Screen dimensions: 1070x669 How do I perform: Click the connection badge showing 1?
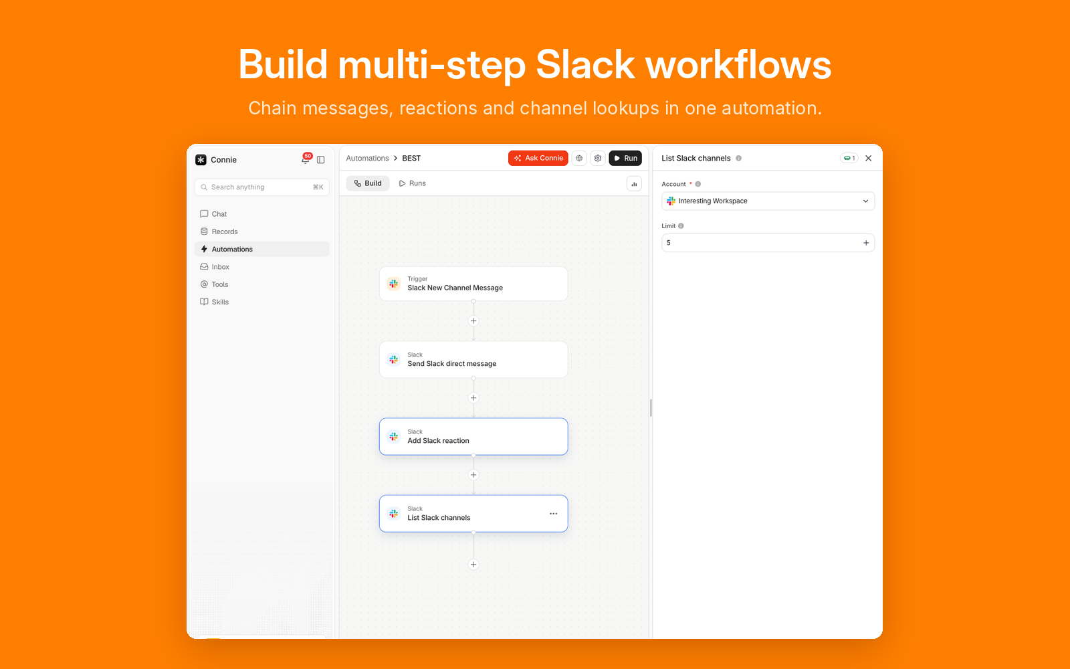[849, 159]
